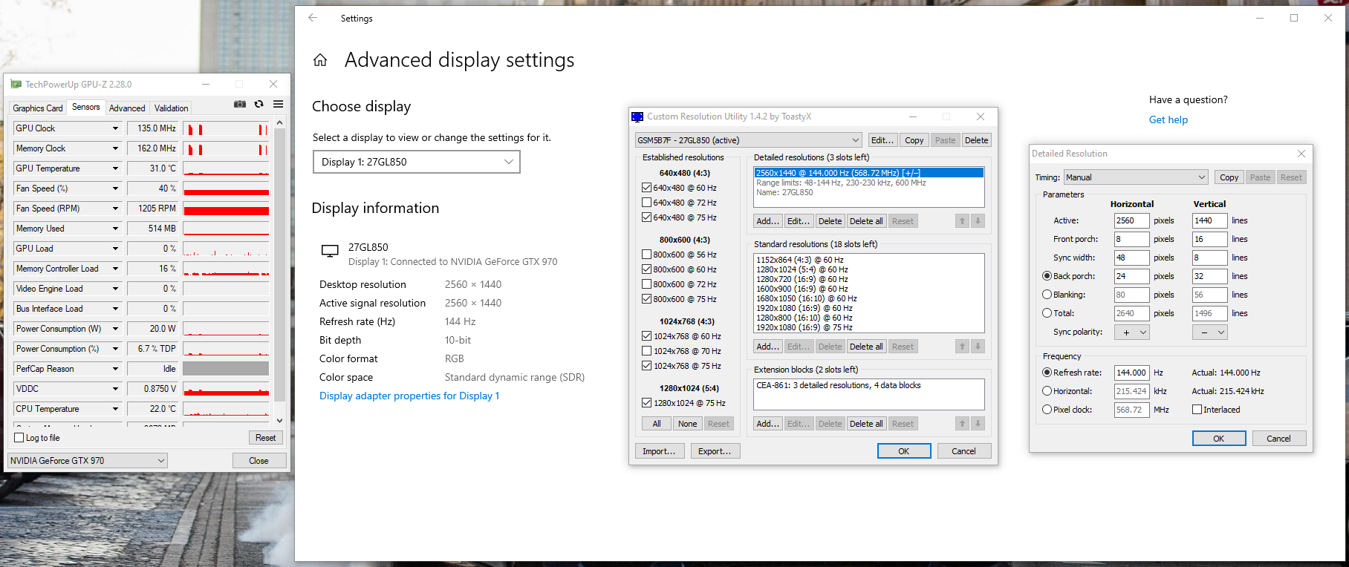The height and width of the screenshot is (567, 1349).
Task: Click the horizontal Active pixels field
Action: (x=1131, y=220)
